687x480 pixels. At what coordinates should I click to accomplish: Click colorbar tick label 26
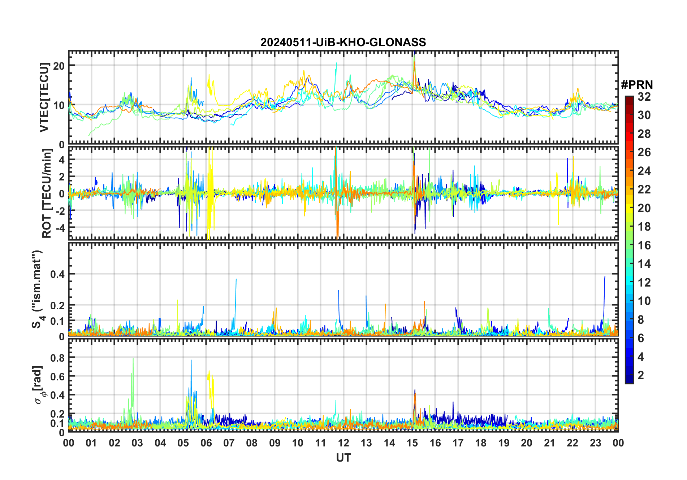[x=644, y=152]
